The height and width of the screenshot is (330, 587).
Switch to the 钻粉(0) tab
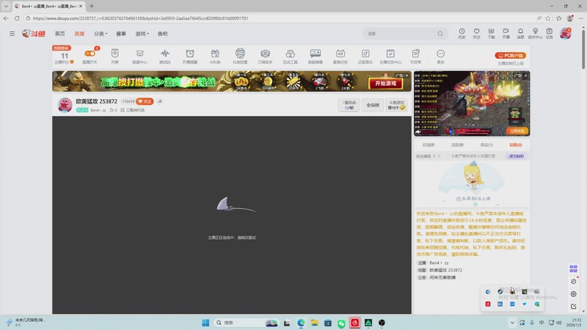pos(516,144)
